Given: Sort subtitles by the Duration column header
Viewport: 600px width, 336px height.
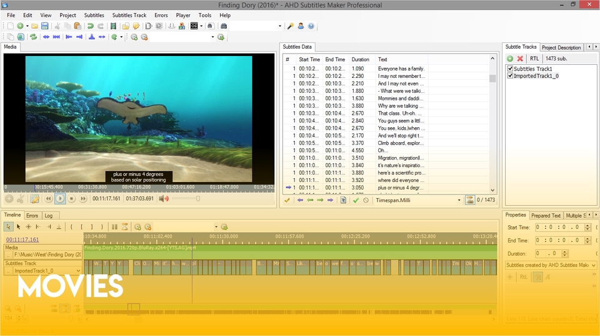Looking at the screenshot, I should click(x=360, y=60).
